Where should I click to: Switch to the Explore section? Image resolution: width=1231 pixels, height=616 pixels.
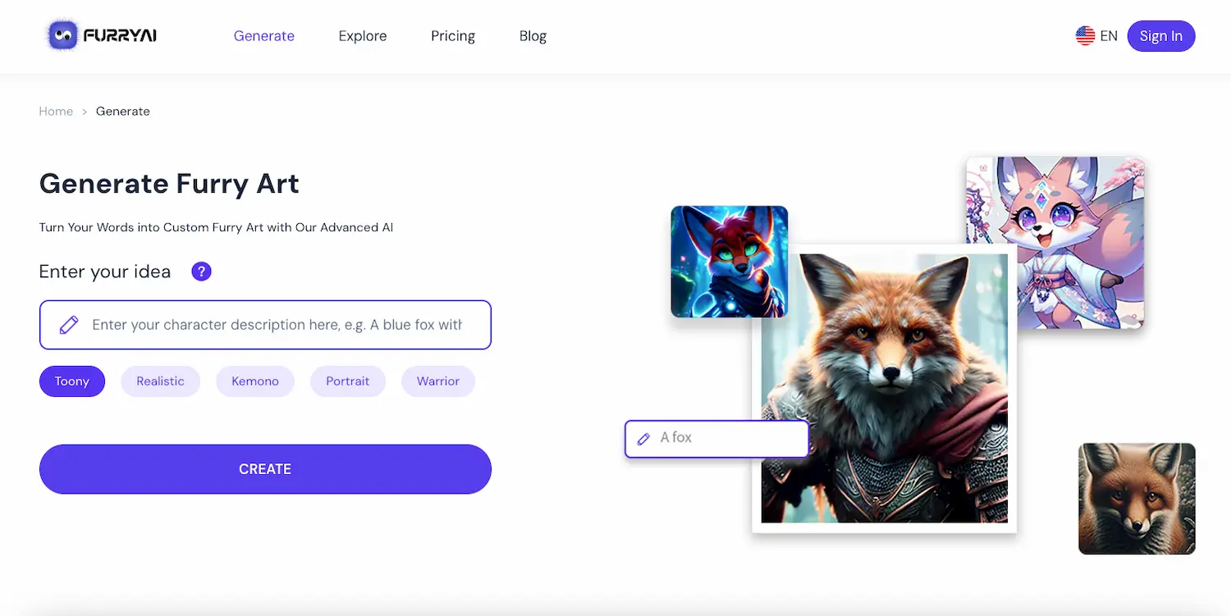click(363, 35)
